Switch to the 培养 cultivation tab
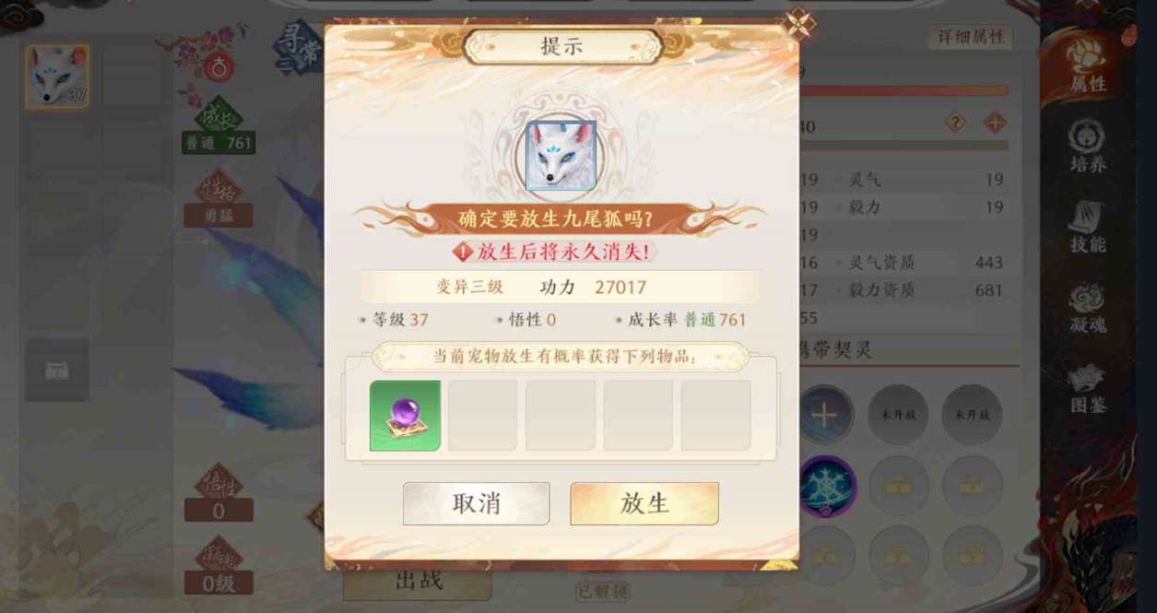The image size is (1157, 613). point(1086,147)
